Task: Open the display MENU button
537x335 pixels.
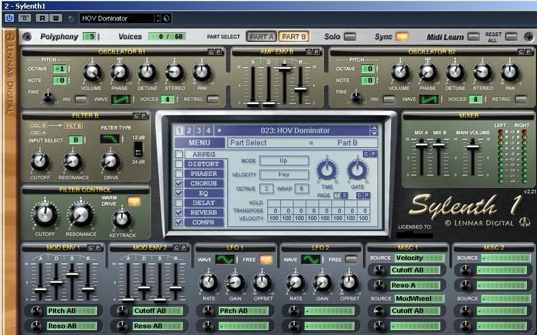Action: point(199,142)
